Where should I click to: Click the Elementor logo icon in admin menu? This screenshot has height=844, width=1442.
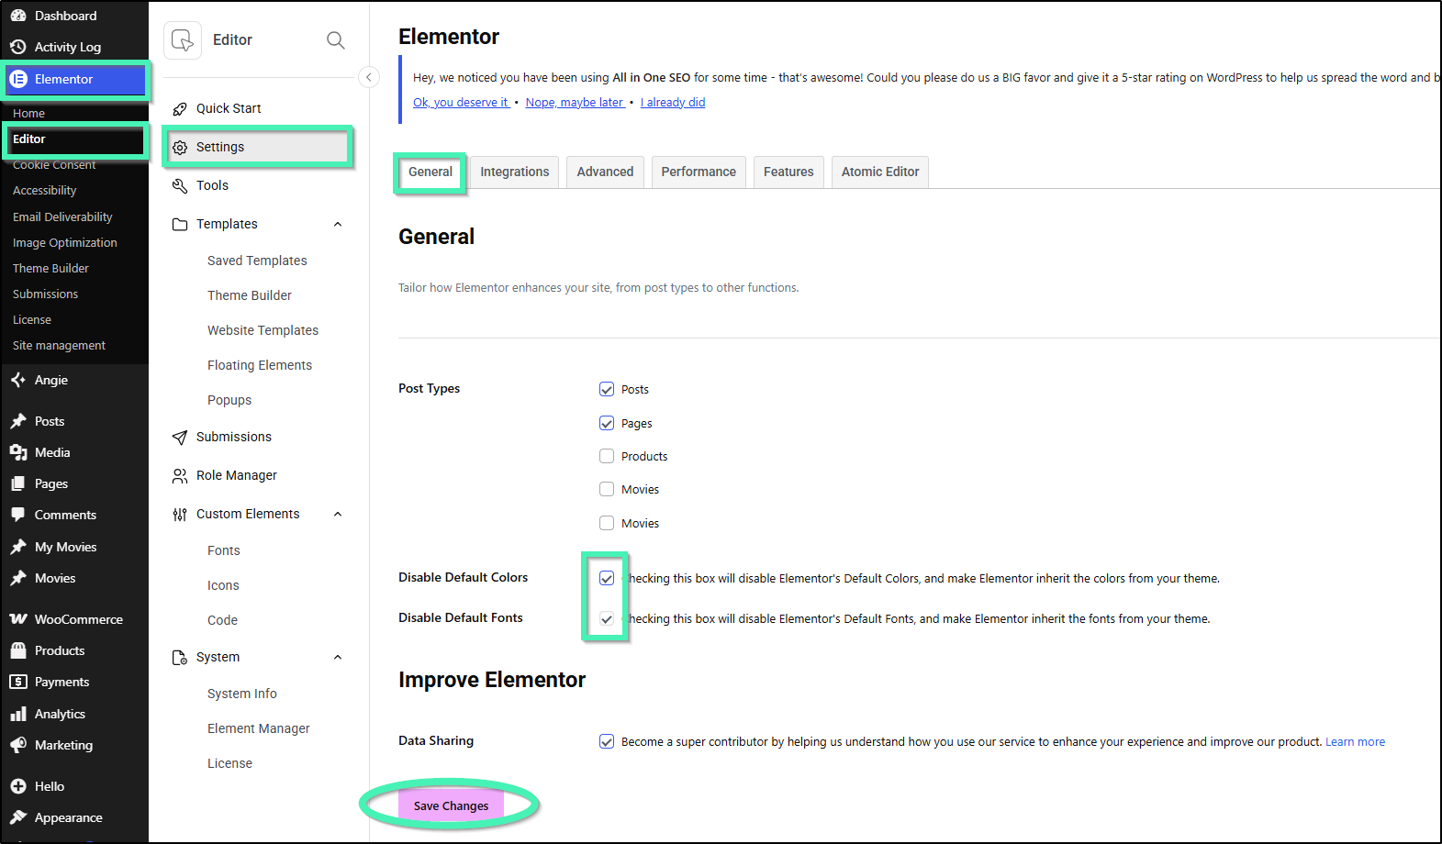(x=18, y=79)
